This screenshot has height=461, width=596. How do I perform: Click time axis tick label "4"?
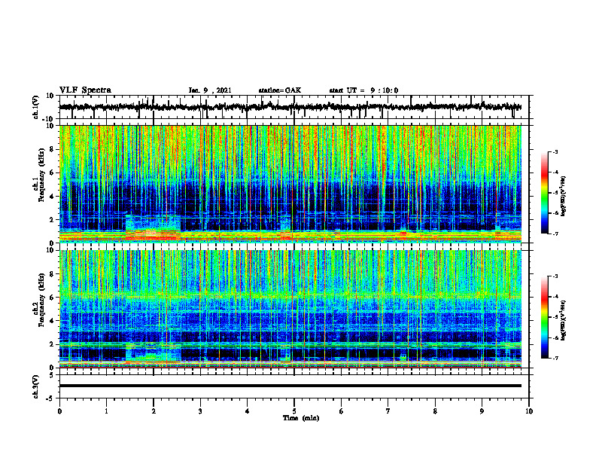(248, 411)
